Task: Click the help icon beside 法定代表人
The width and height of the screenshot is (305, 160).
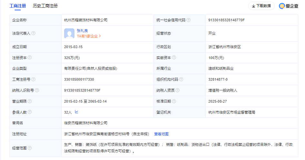Action: pos(34,33)
